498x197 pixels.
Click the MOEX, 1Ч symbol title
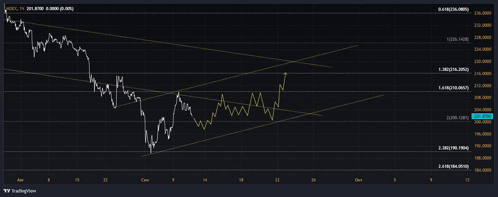pos(15,8)
